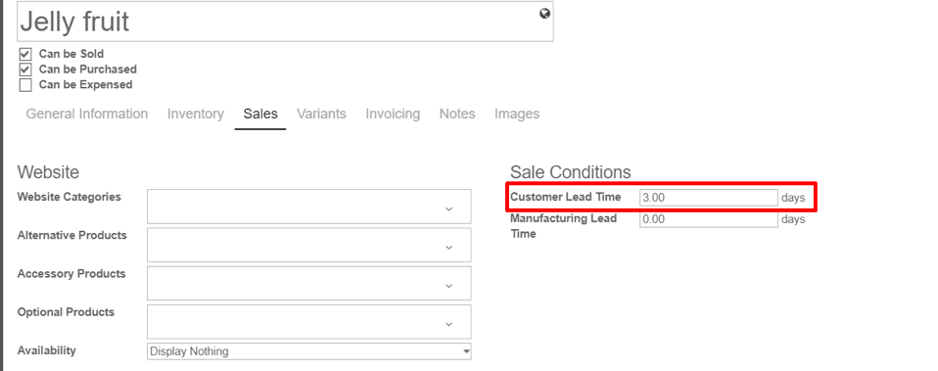
Task: Uncheck the Can be Sold checkbox
Action: pyautogui.click(x=25, y=54)
